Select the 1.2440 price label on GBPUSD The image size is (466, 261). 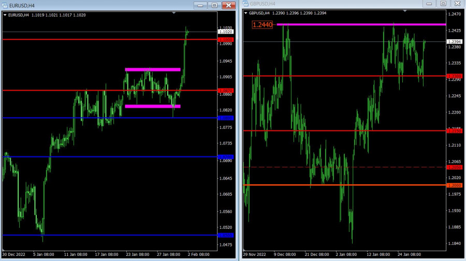tap(263, 25)
